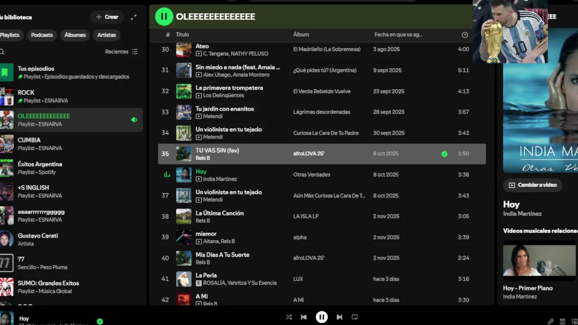Image resolution: width=578 pixels, height=325 pixels.
Task: Toggle shuffle in the bottom player bar
Action: pyautogui.click(x=289, y=317)
